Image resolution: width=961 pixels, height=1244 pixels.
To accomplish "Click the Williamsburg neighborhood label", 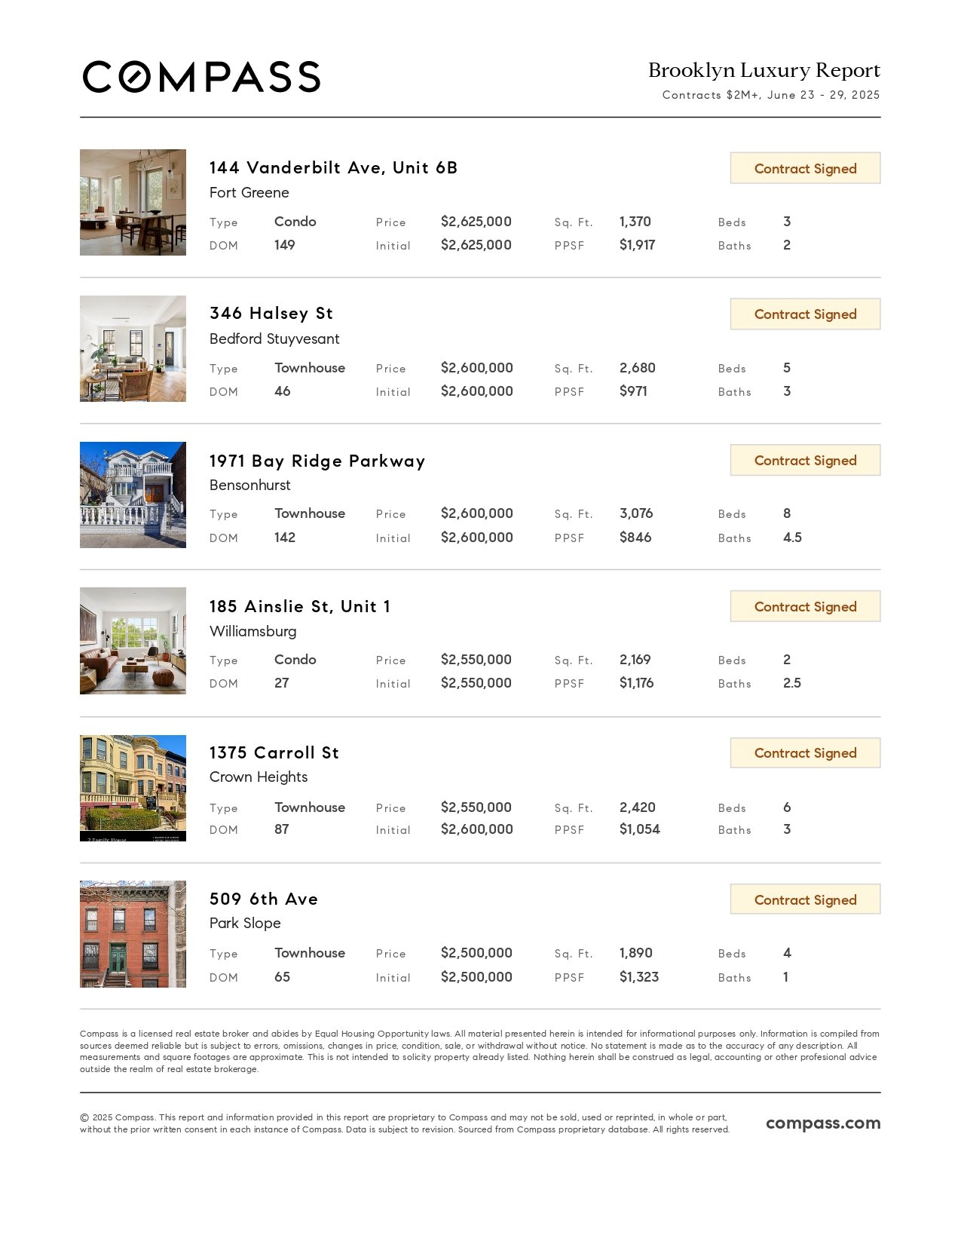I will pos(253,631).
